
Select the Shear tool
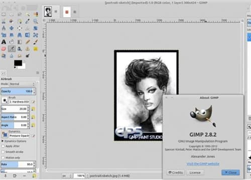12,35
